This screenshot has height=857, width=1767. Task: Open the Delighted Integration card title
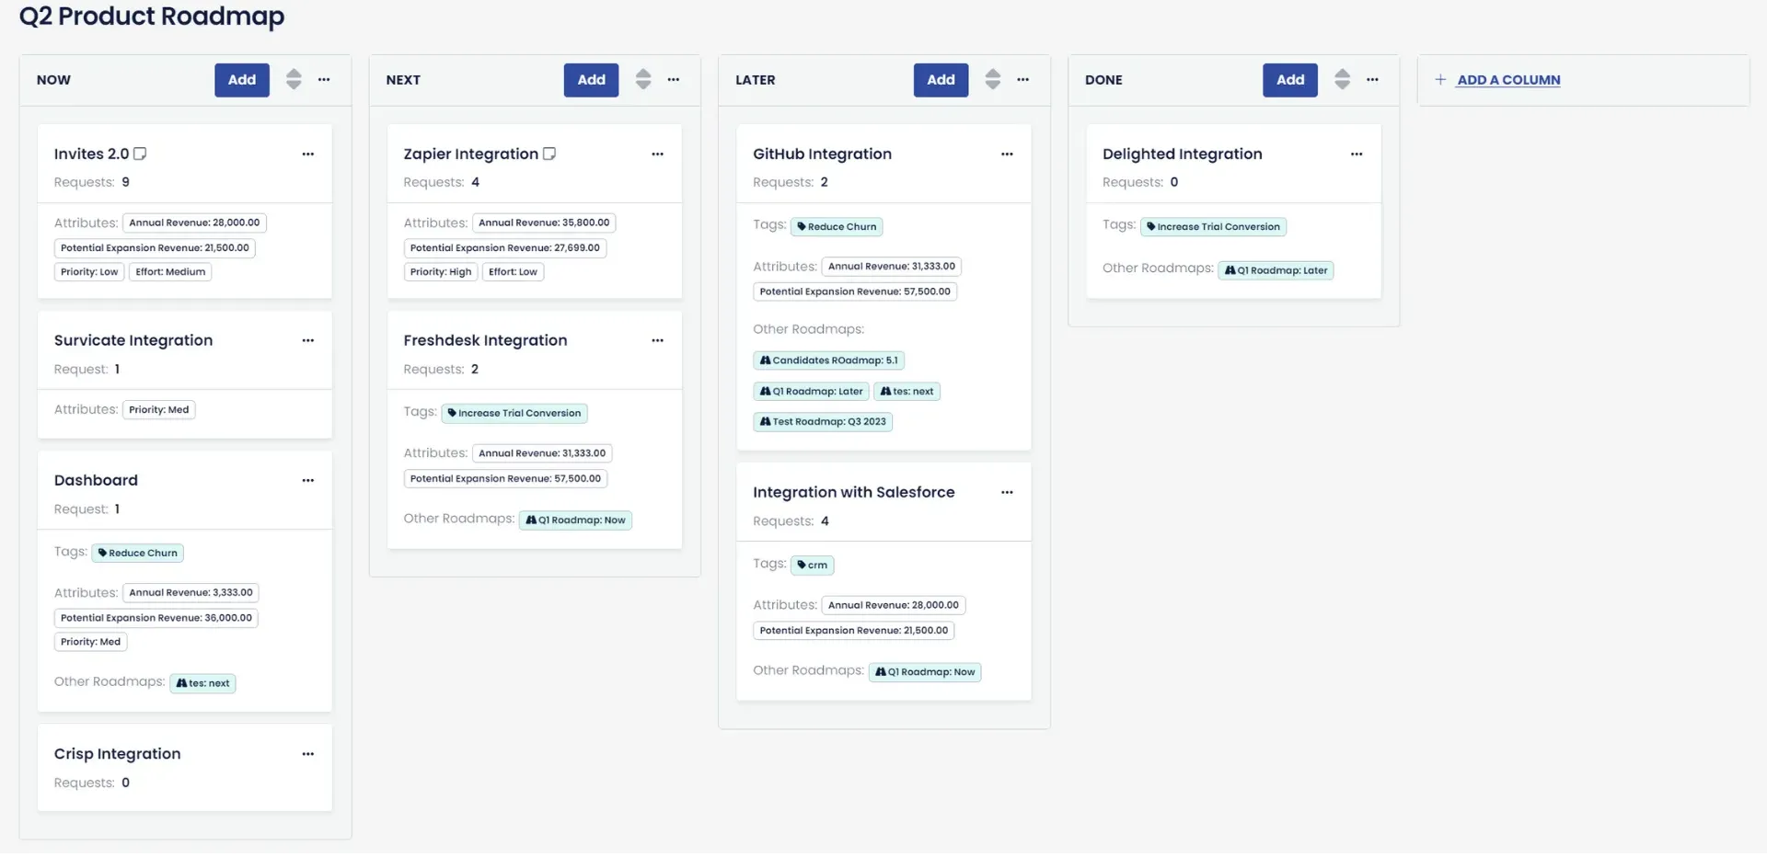coord(1182,154)
